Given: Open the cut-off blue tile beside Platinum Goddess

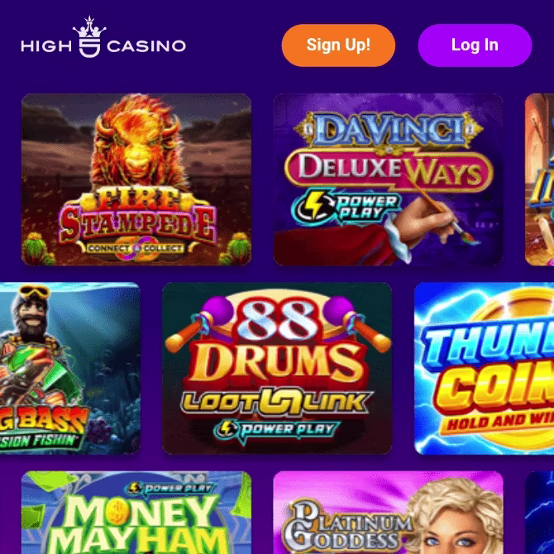Looking at the screenshot, I should coord(539,513).
